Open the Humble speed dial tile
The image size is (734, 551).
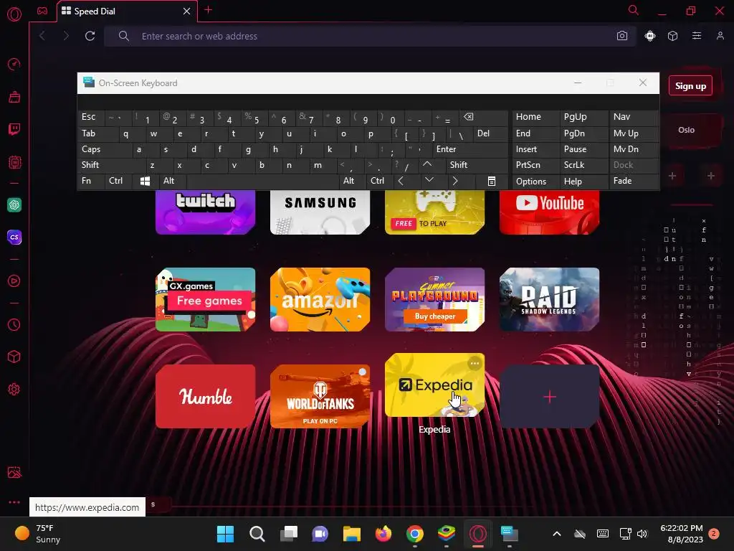point(206,396)
